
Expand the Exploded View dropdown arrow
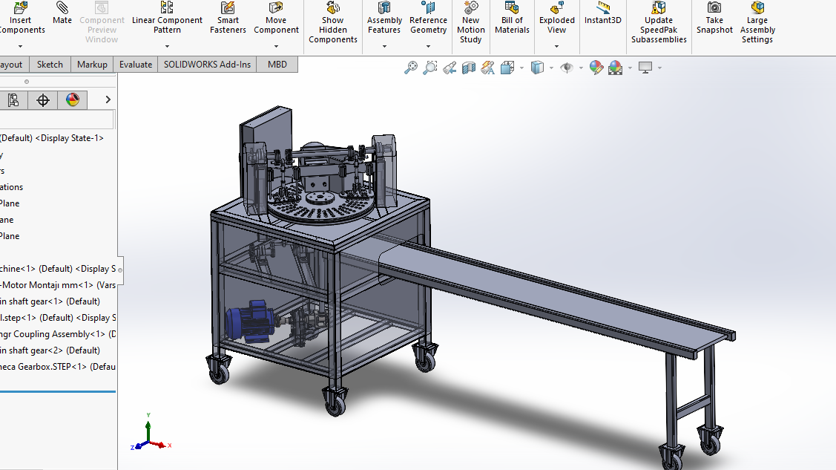[x=556, y=47]
